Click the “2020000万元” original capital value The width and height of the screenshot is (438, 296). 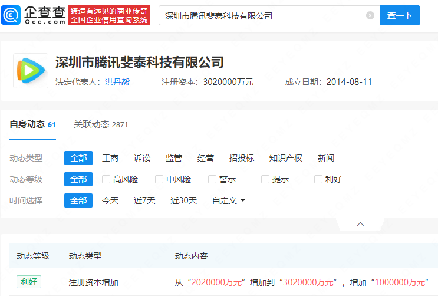pos(216,282)
